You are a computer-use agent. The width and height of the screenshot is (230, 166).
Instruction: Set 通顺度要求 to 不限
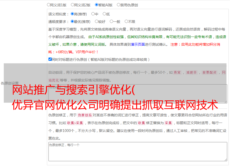126,21
